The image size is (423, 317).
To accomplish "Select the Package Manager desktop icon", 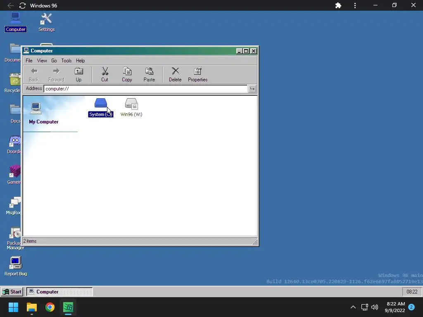I will point(15,238).
